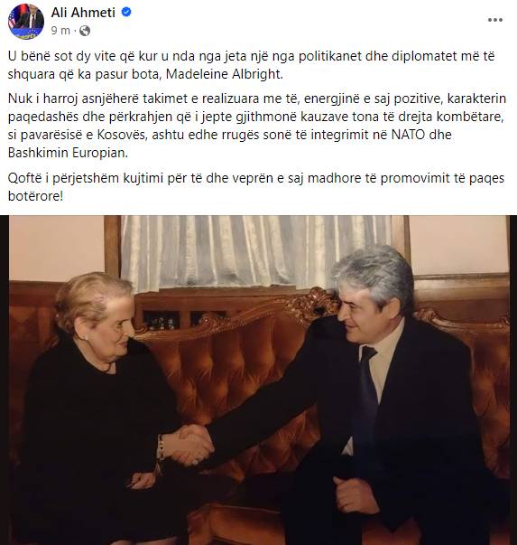The width and height of the screenshot is (517, 545).
Task: Open the three-dot post options menu
Action: point(495,20)
